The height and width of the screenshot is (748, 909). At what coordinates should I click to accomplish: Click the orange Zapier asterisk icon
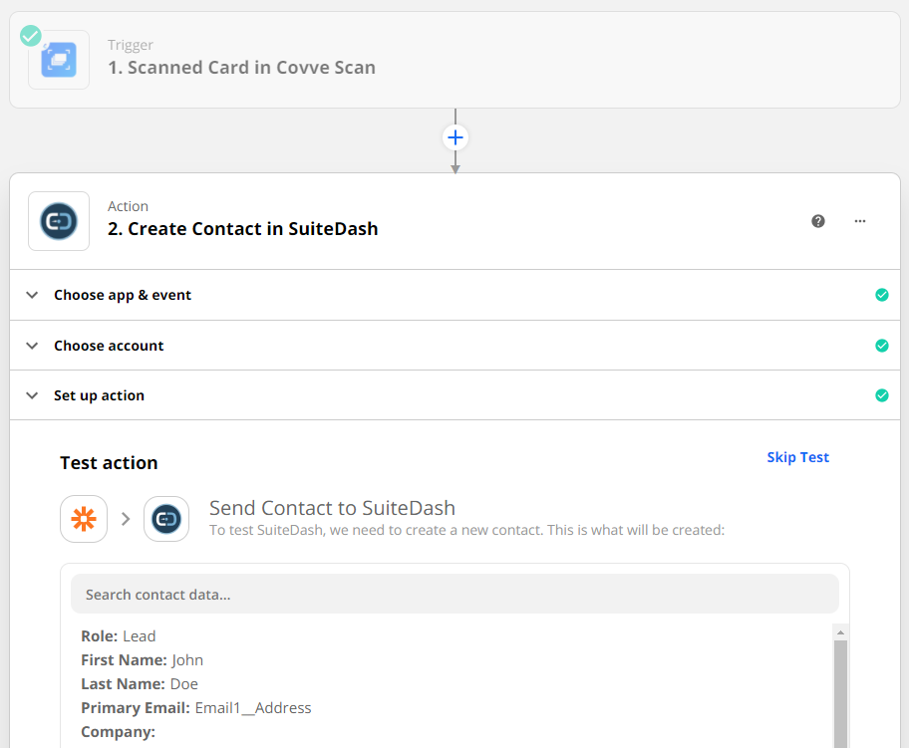[x=84, y=519]
